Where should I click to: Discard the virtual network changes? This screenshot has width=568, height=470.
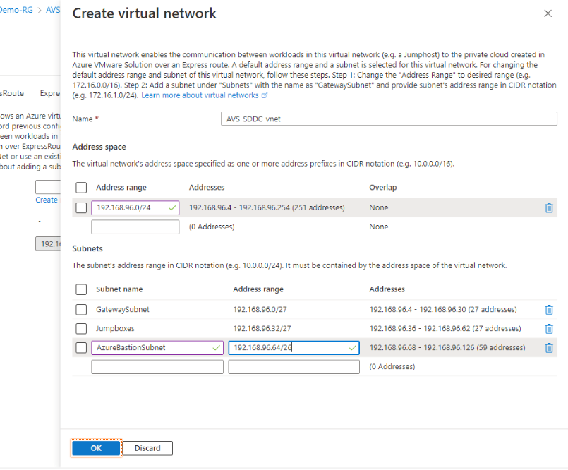coord(147,448)
